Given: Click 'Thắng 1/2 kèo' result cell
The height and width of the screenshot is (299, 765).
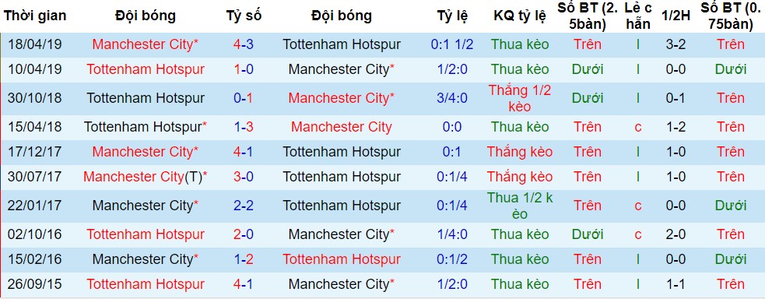Looking at the screenshot, I should click(520, 98).
